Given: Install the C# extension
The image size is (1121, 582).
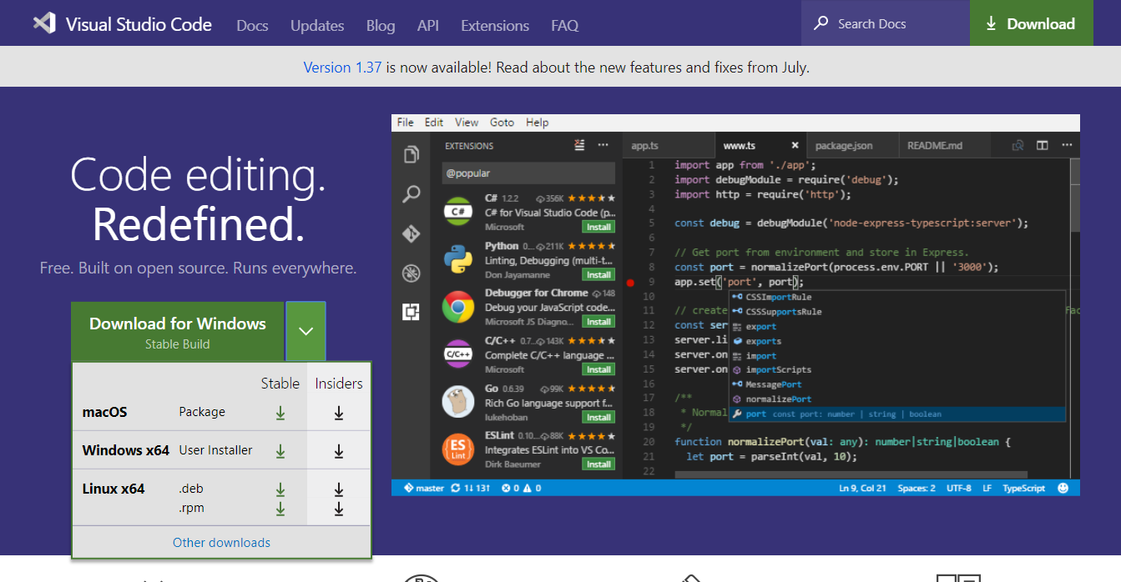Looking at the screenshot, I should [598, 227].
